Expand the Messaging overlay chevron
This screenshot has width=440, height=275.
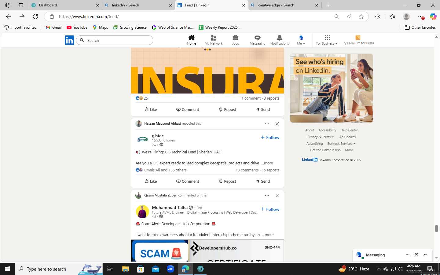[425, 255]
